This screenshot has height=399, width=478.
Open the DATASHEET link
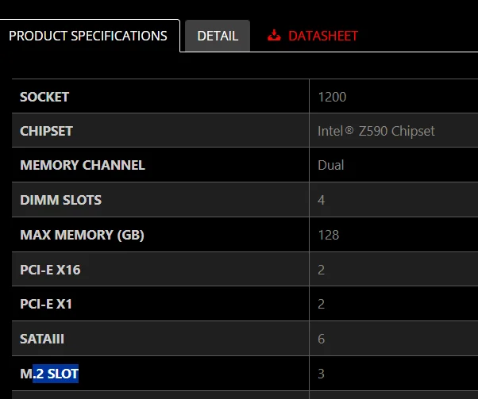(322, 36)
